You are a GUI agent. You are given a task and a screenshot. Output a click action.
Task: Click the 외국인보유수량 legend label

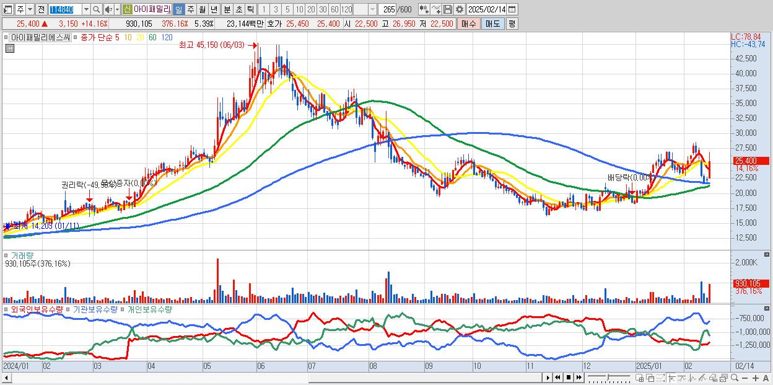pos(37,309)
